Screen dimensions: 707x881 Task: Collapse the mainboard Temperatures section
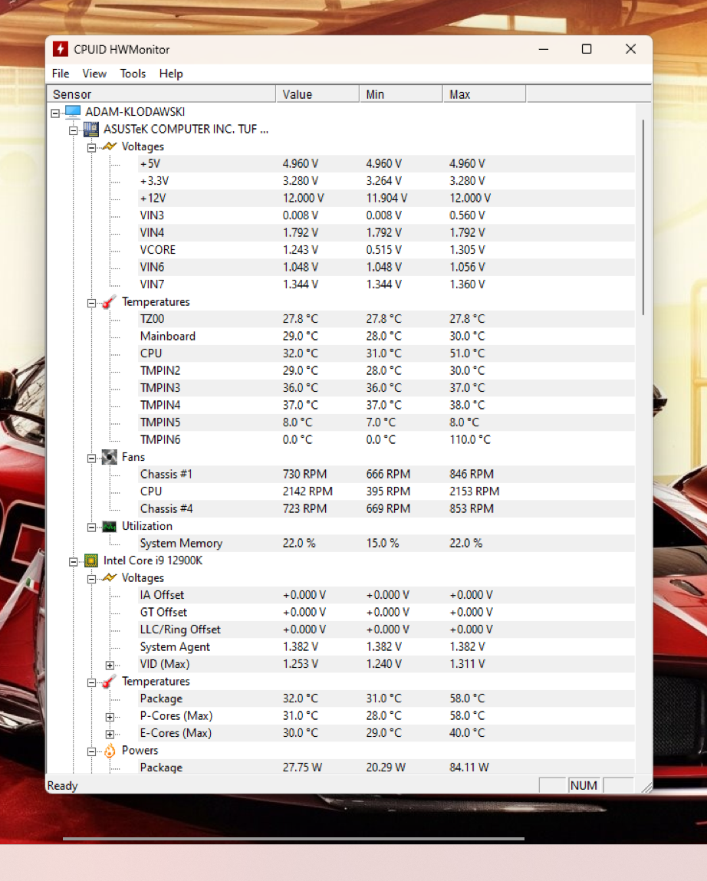91,304
